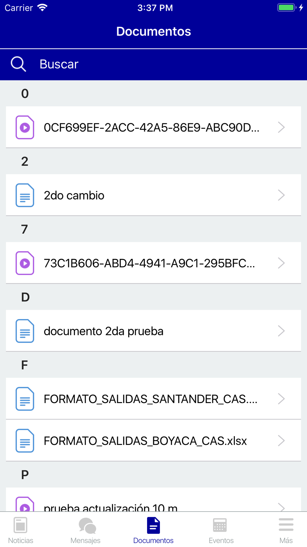This screenshot has width=307, height=547.
Task: Switch to the Mensajes tab
Action: click(86, 530)
